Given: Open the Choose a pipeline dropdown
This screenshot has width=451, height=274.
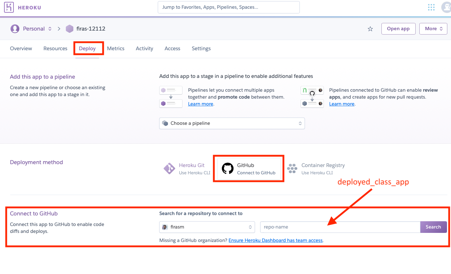Looking at the screenshot, I should (232, 123).
